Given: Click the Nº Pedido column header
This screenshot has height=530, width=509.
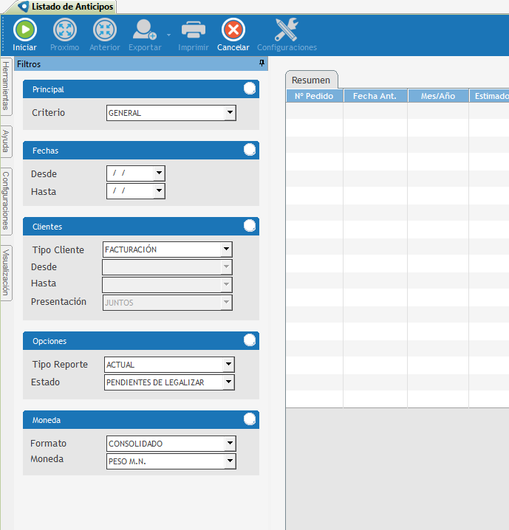Looking at the screenshot, I should pos(314,96).
